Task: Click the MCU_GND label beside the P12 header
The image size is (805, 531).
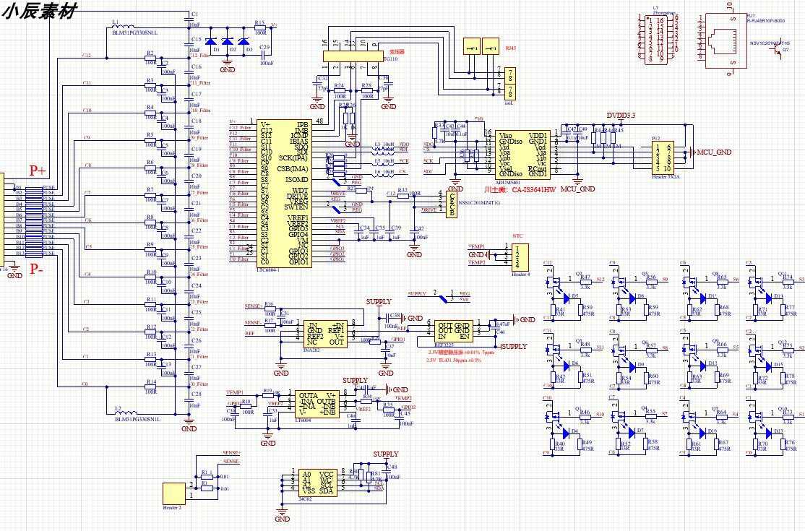Action: tap(714, 152)
